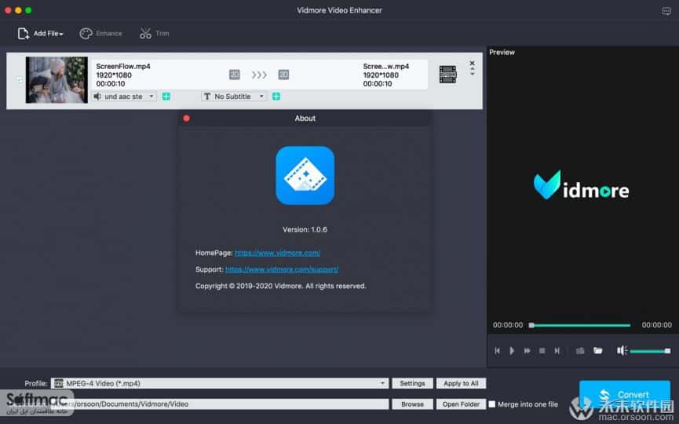The width and height of the screenshot is (679, 424).
Task: Open the output format film-strip icon
Action: 447,75
